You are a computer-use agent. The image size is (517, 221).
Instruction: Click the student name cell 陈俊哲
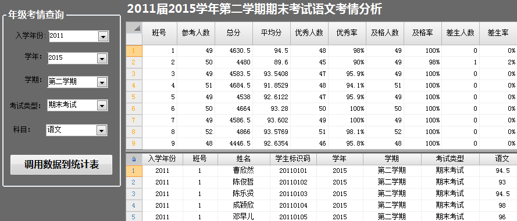[x=244, y=182]
